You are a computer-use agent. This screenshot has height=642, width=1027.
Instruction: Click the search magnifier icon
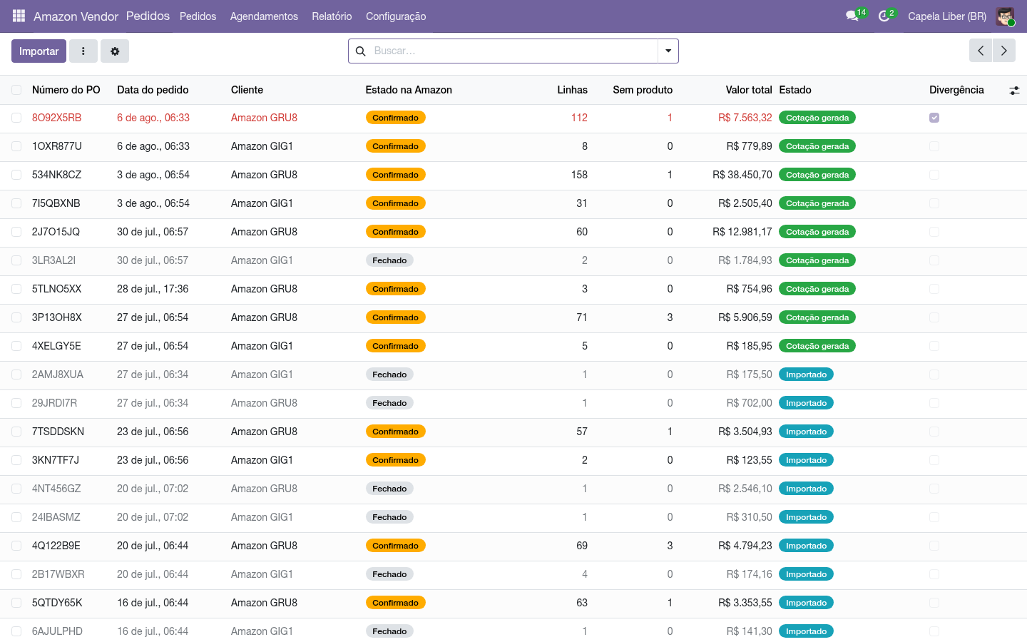pyautogui.click(x=361, y=51)
